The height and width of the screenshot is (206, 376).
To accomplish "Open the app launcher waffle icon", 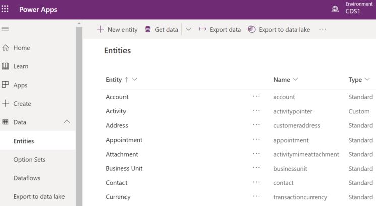I will tap(5, 9).
